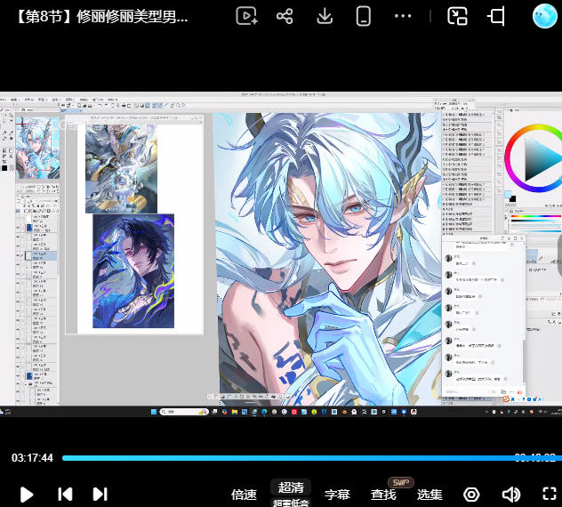Image resolution: width=562 pixels, height=507 pixels.
Task: Switch to small window picture-in-picture mode
Action: click(x=457, y=16)
